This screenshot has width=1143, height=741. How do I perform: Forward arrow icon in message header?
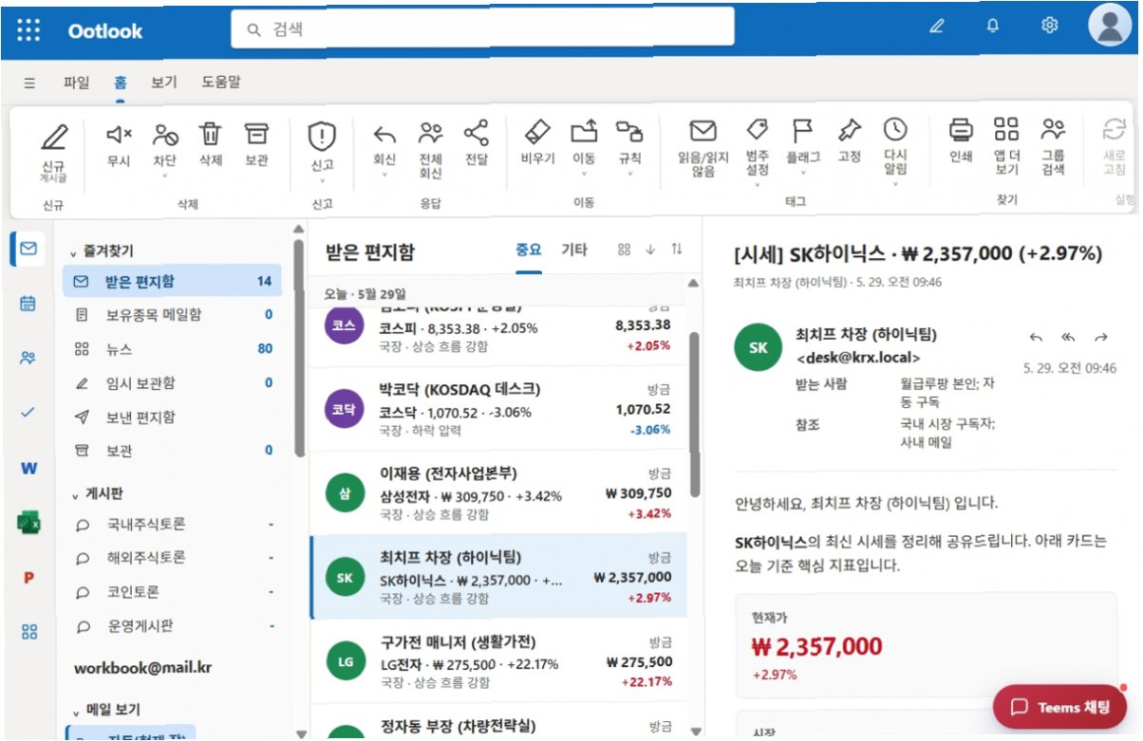(x=1101, y=337)
